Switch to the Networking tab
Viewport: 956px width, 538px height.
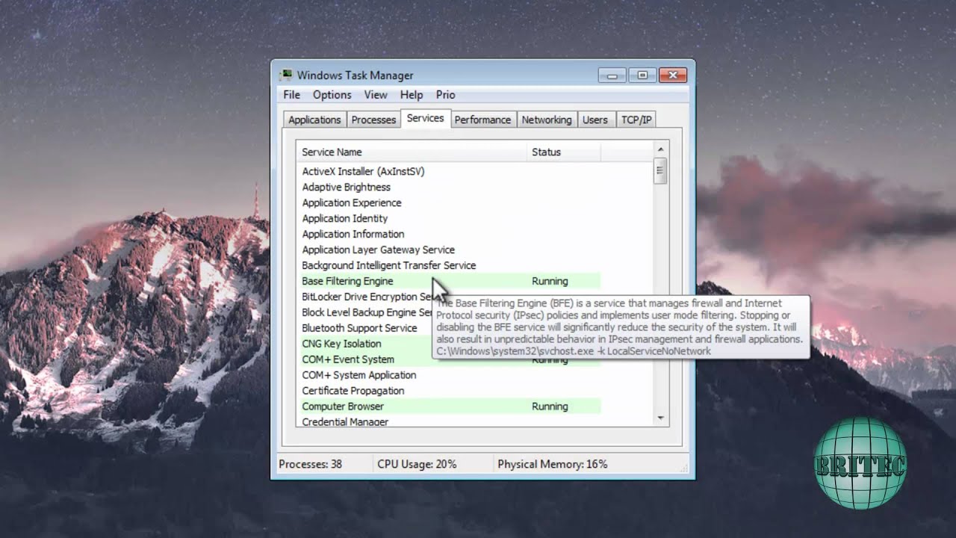click(546, 120)
